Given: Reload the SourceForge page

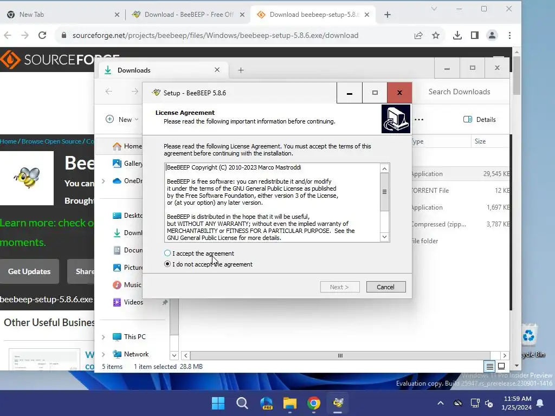Looking at the screenshot, I should (x=42, y=35).
